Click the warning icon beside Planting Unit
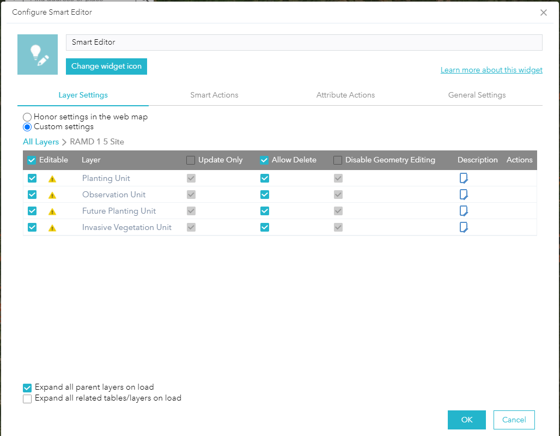The width and height of the screenshot is (560, 436). point(52,178)
